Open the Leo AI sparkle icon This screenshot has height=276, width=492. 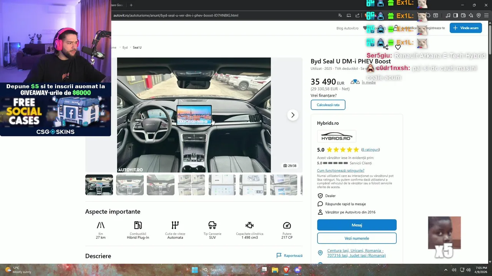(471, 15)
